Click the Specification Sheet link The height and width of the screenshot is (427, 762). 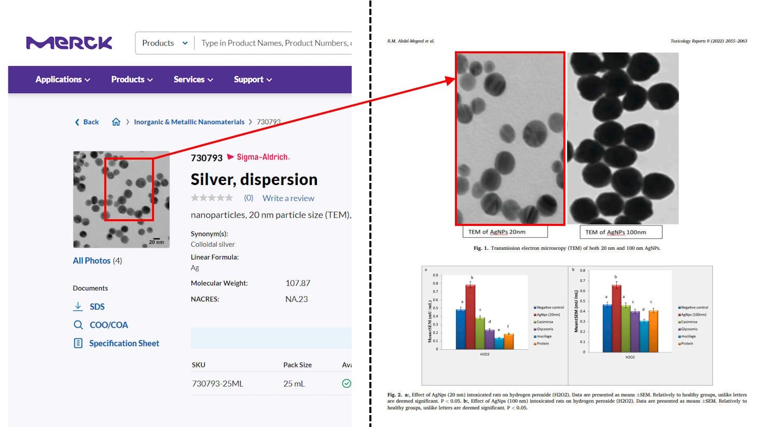pos(124,343)
